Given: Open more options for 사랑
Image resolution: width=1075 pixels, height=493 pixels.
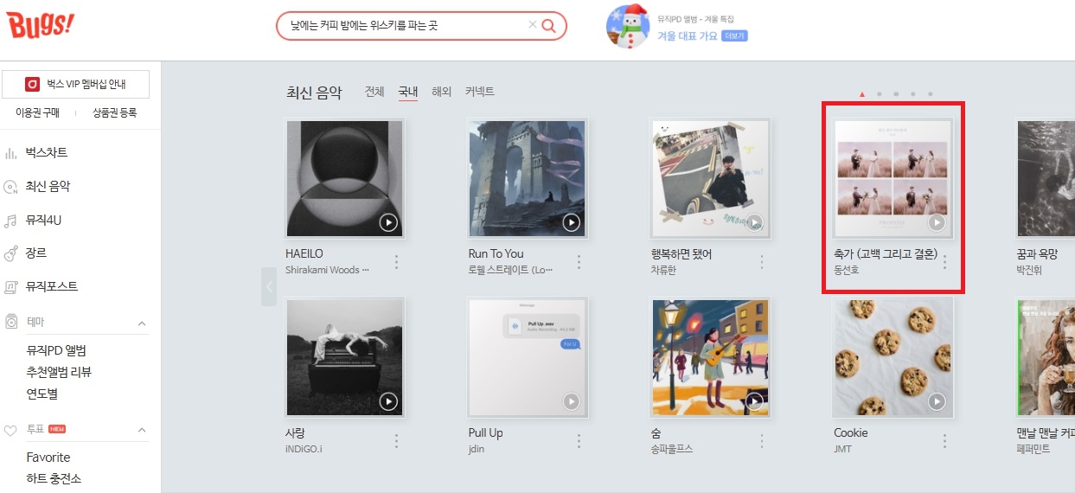Looking at the screenshot, I should [x=396, y=441].
